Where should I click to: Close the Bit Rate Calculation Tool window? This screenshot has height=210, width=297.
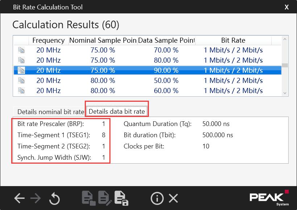286,7
